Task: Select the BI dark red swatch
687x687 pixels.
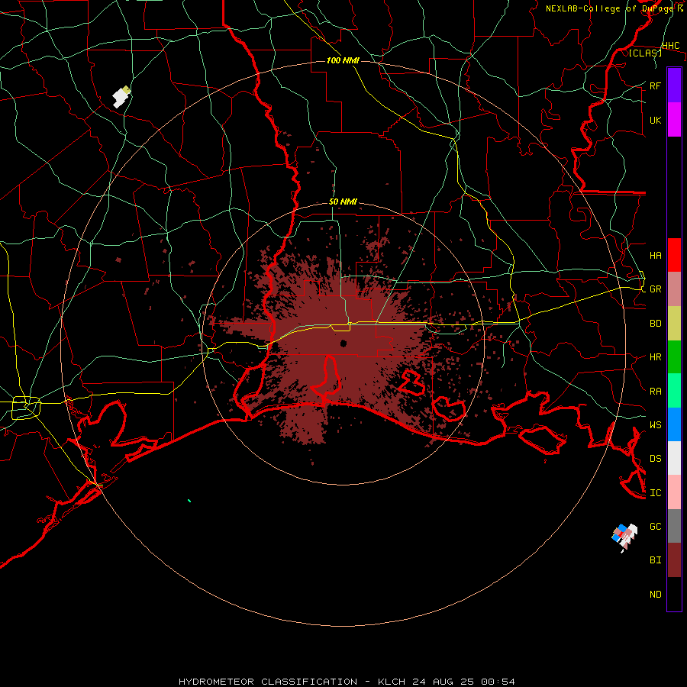Action: 674,560
